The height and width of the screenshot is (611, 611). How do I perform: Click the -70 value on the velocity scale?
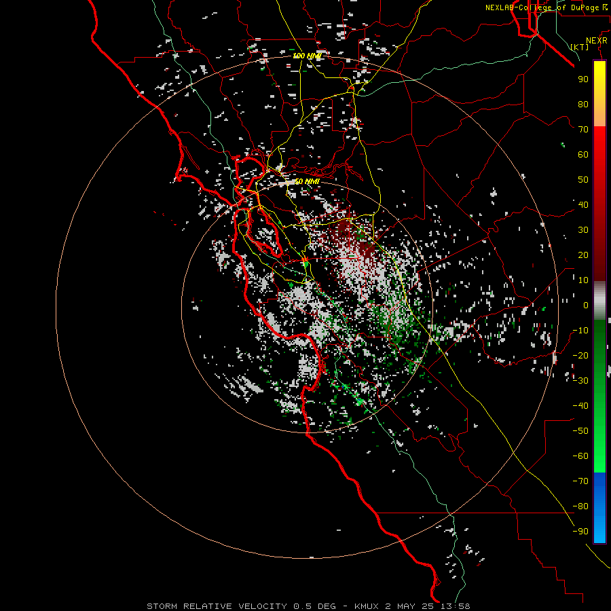tap(580, 481)
